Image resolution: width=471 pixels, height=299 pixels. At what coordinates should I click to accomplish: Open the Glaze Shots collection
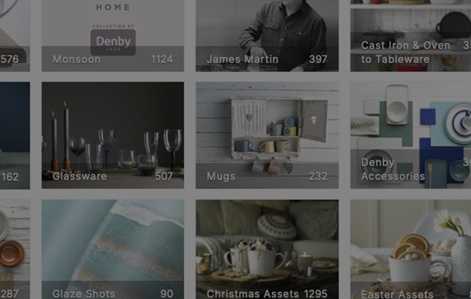pos(113,249)
